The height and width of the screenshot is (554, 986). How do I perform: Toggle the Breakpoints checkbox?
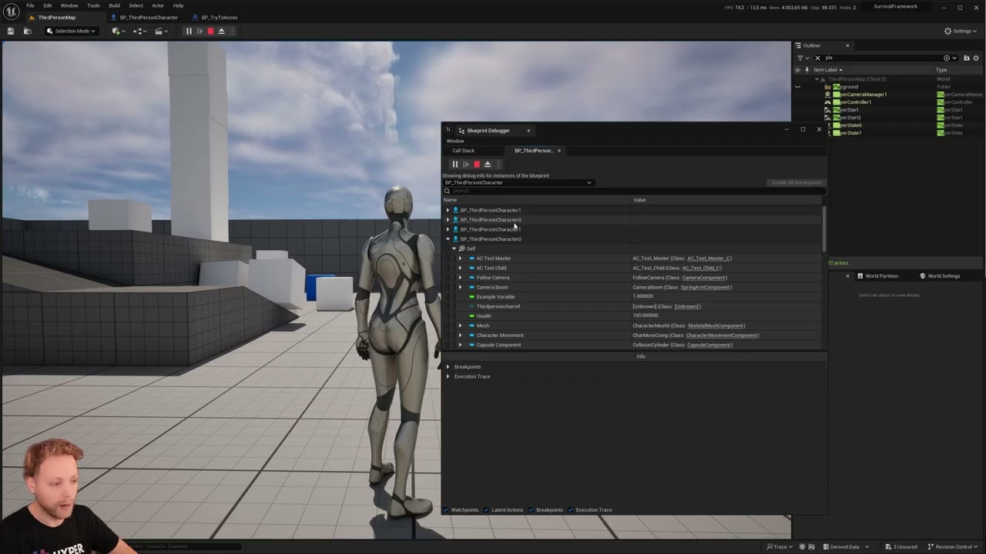click(x=531, y=510)
